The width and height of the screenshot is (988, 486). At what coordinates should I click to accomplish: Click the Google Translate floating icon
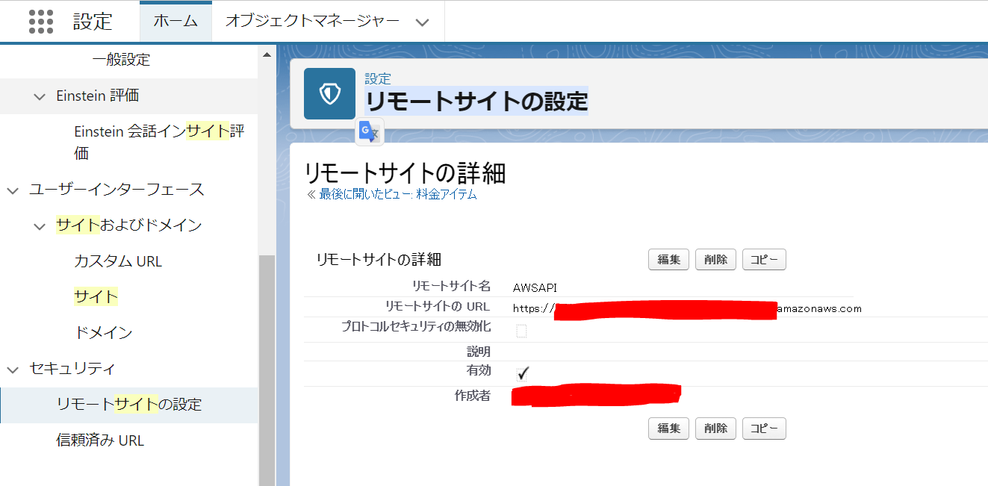point(370,132)
